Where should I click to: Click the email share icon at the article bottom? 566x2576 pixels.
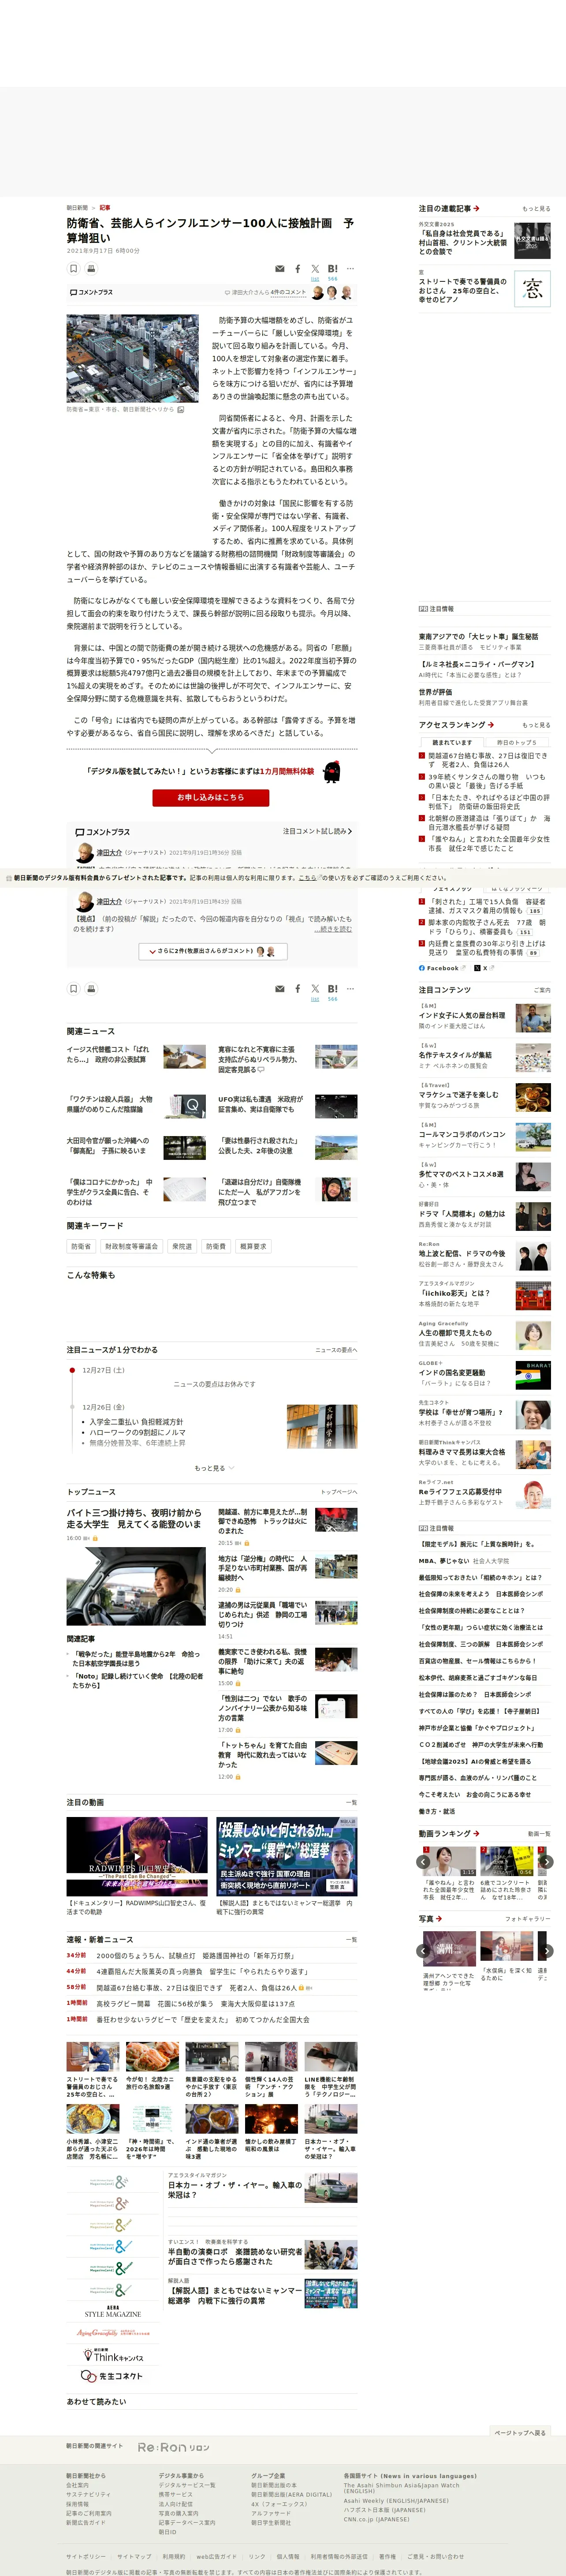point(279,989)
